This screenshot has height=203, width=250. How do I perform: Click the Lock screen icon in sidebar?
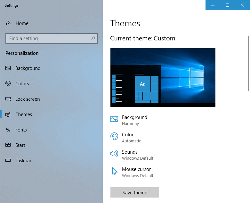8,99
